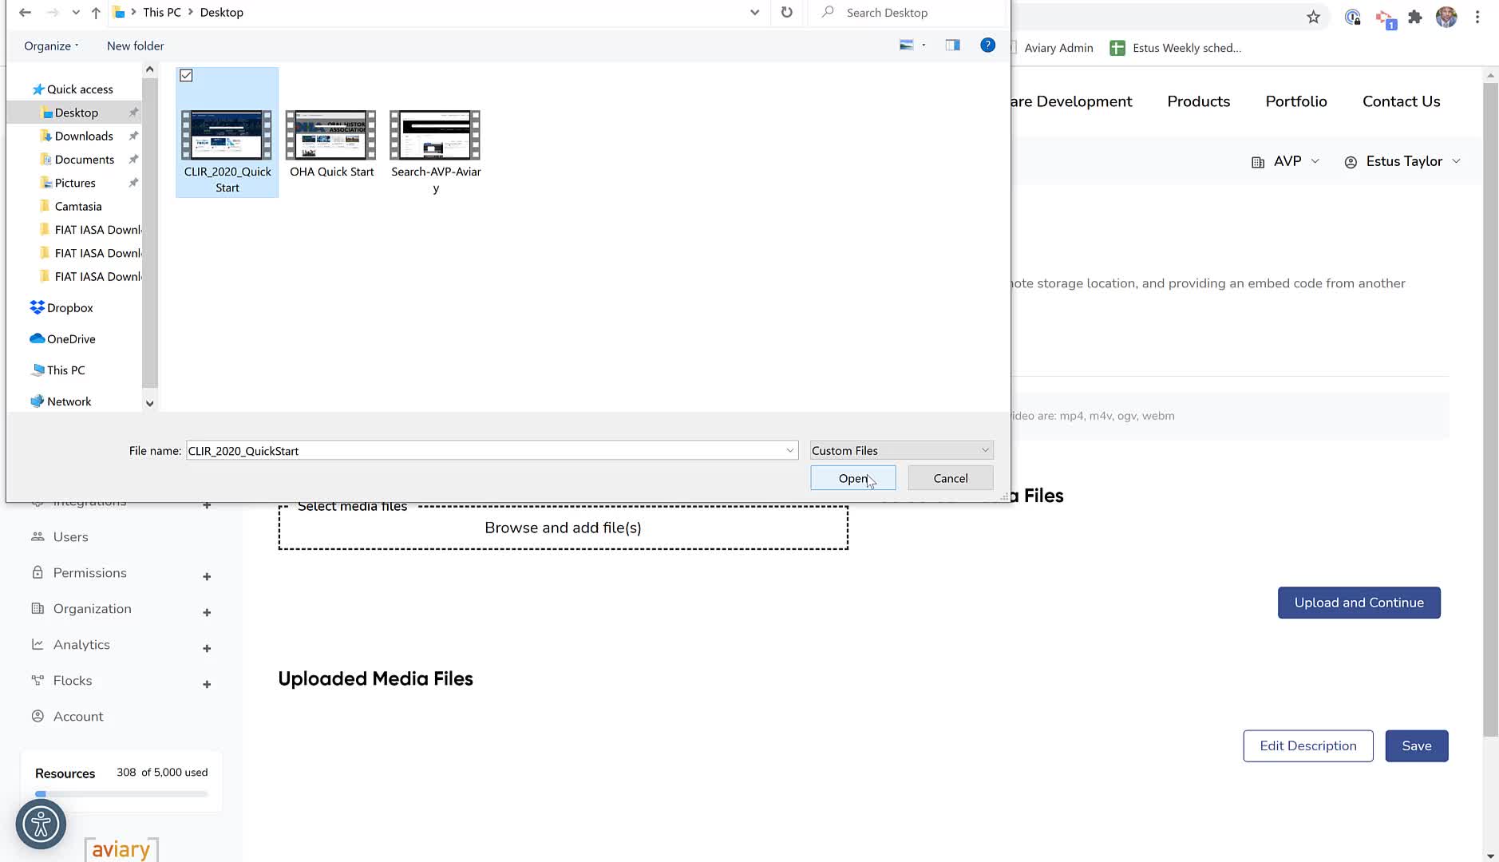Viewport: 1499px width, 862px height.
Task: Bookmark page with star icon
Action: (x=1313, y=17)
